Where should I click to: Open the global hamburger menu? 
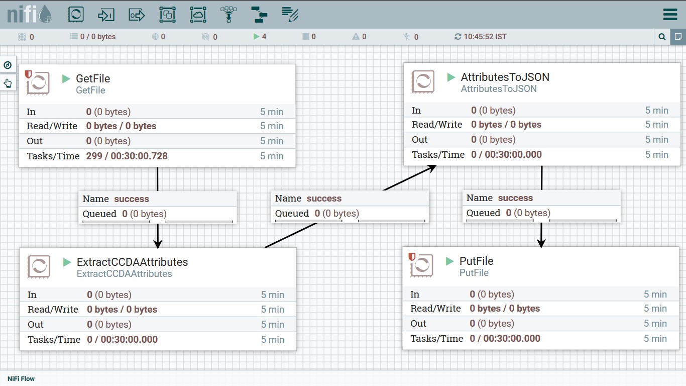(x=670, y=14)
